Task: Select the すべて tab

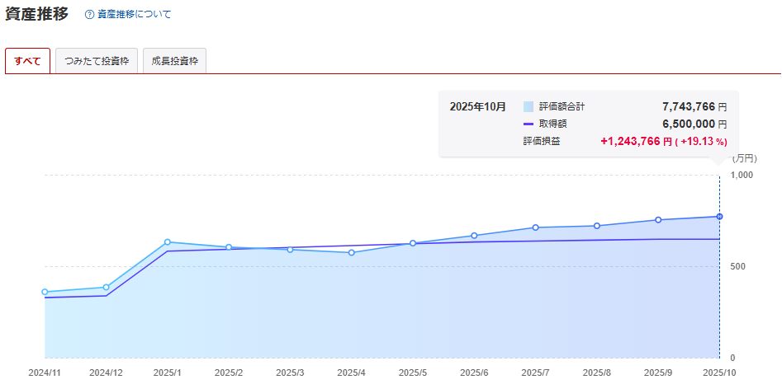Action: point(27,62)
